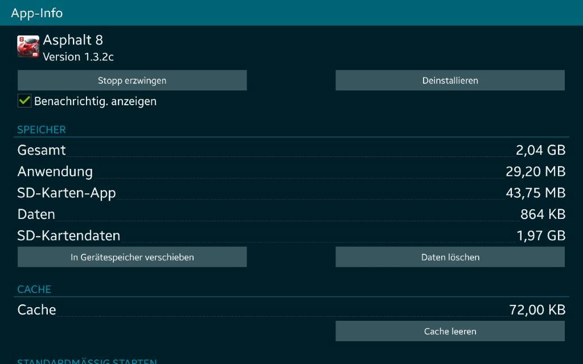Click the 2,04 GB total value

[541, 150]
